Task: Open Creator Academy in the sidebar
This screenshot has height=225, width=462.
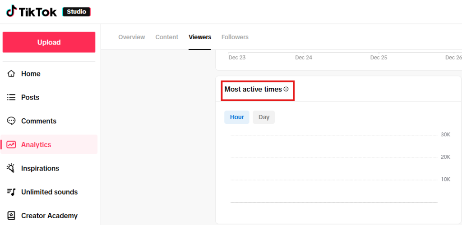Action: [x=49, y=216]
